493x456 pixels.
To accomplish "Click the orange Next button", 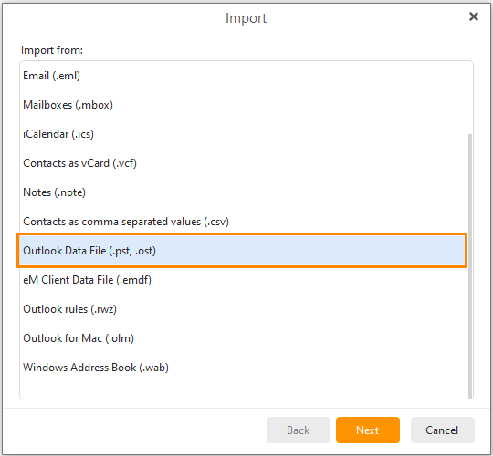I will coord(368,430).
